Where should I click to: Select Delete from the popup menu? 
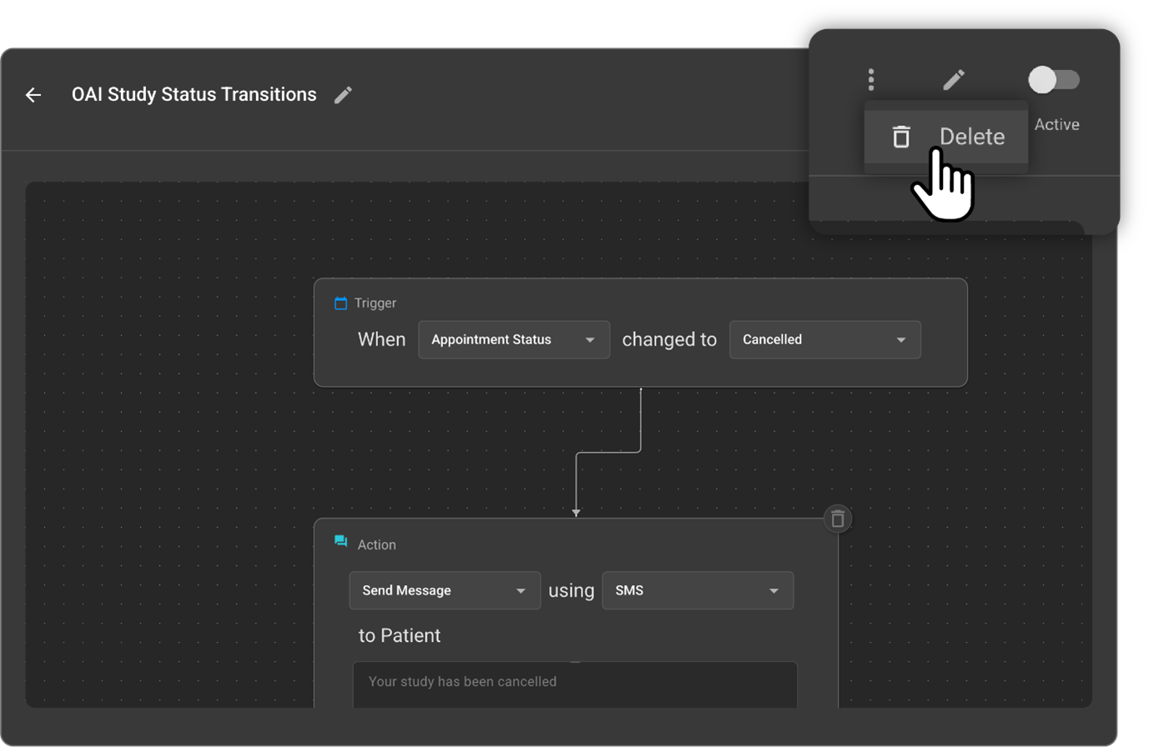click(971, 137)
